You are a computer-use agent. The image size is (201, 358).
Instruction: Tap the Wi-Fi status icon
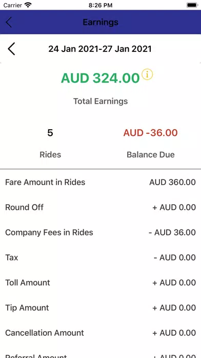coord(28,5)
